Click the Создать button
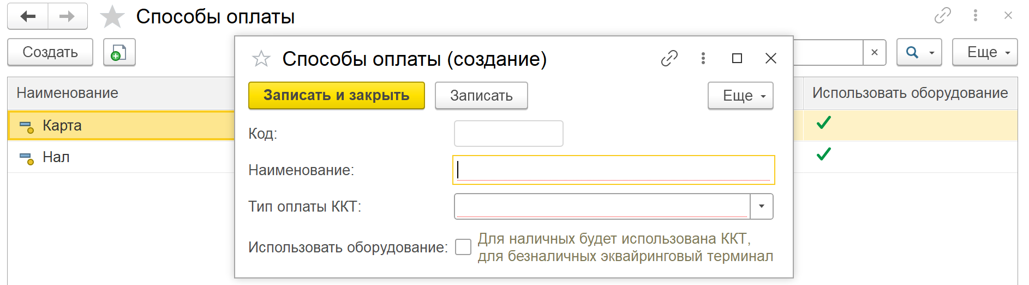This screenshot has width=1029, height=285. tap(50, 52)
